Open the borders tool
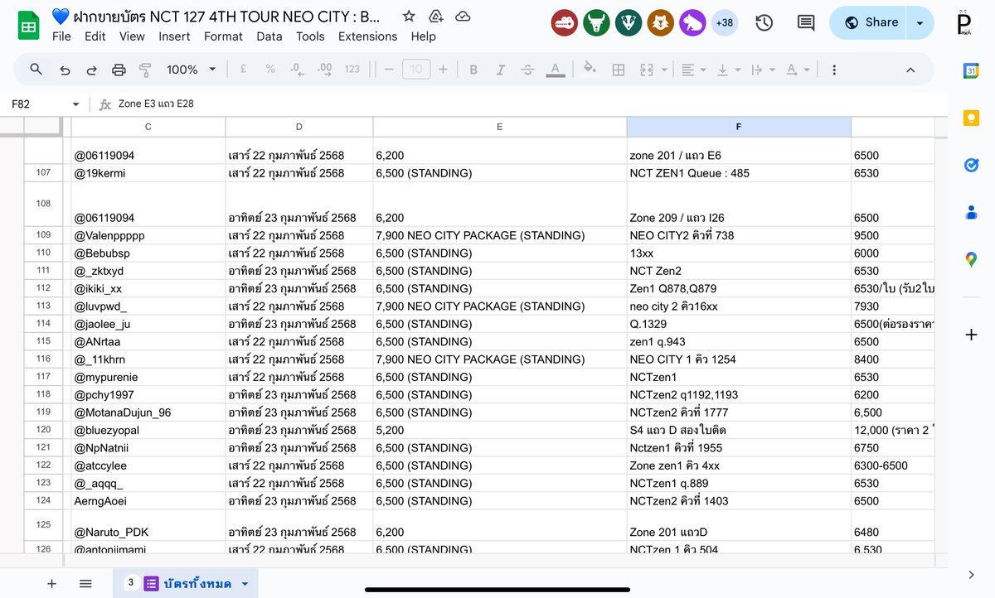The width and height of the screenshot is (995, 598). click(618, 70)
